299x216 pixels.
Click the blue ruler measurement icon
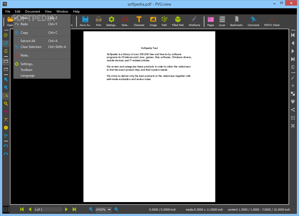click(x=6, y=136)
